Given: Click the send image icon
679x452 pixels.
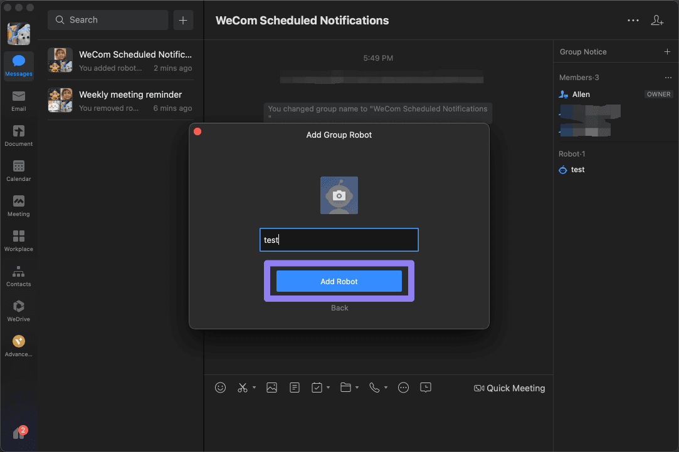Looking at the screenshot, I should (x=271, y=388).
